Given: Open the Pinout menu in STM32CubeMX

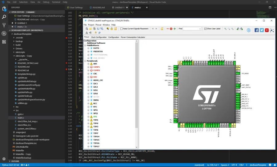Looking at the screenshot, I should (x=98, y=25).
